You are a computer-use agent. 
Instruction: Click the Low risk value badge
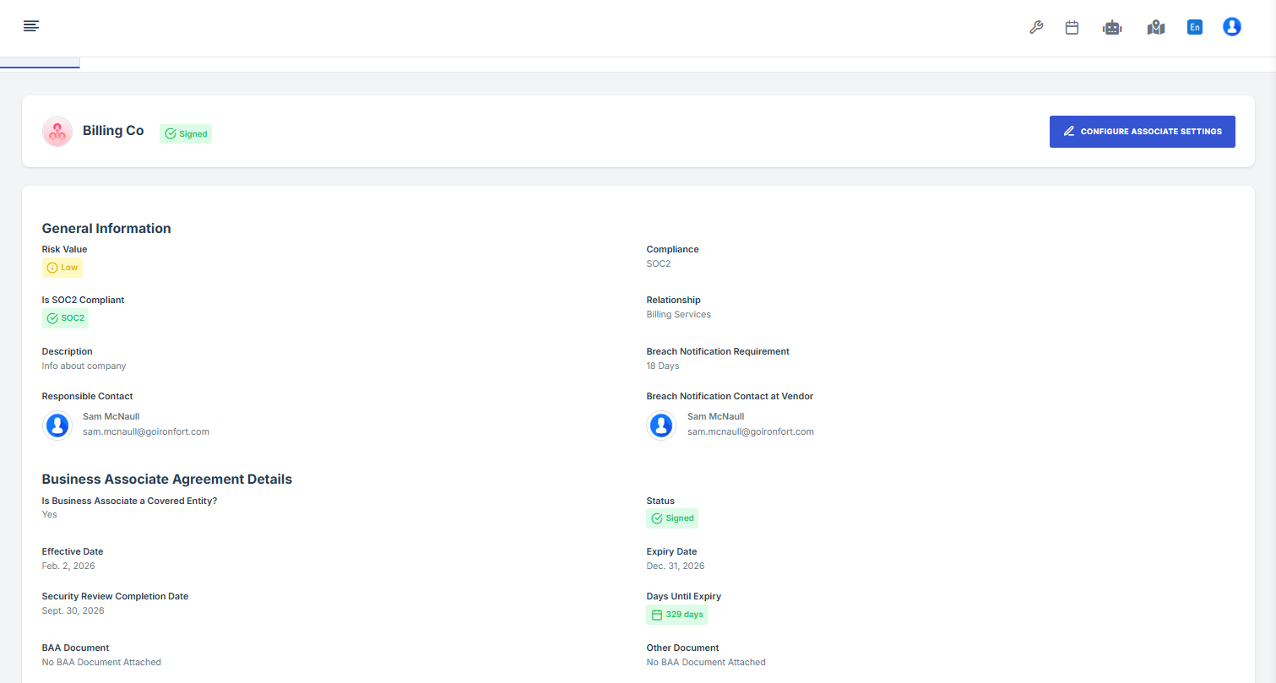click(62, 268)
